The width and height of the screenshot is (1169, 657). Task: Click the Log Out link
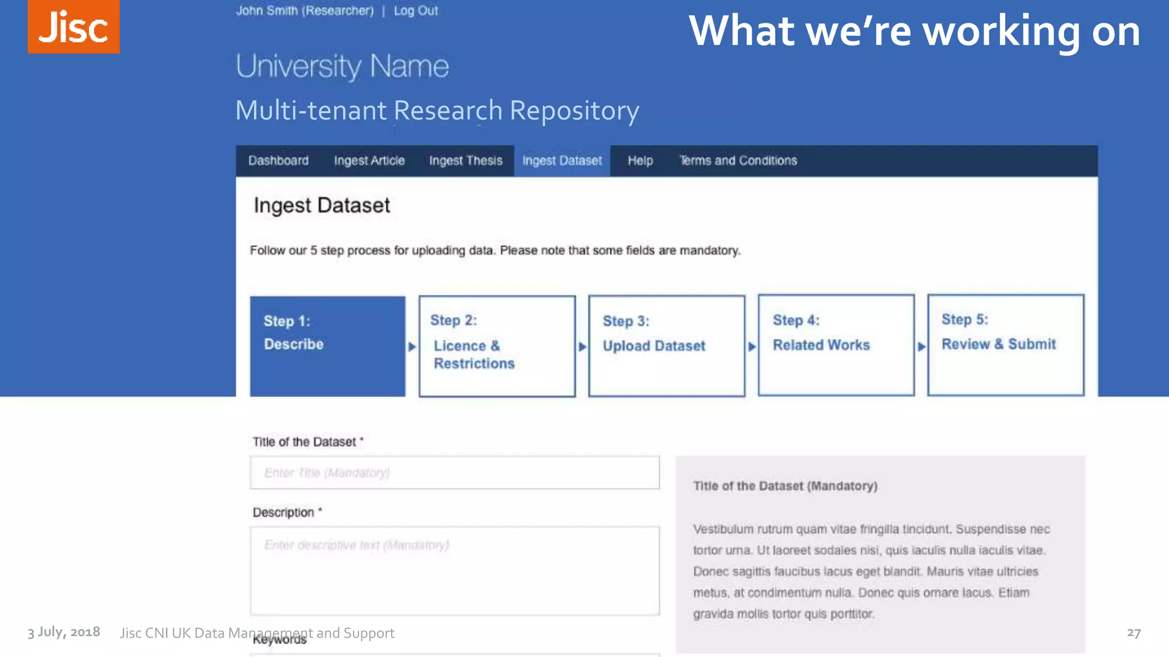click(416, 11)
